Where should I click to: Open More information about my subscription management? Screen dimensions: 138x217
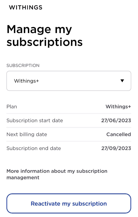57,174
